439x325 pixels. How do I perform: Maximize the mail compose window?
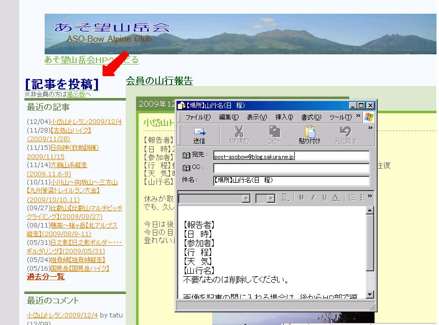point(361,106)
